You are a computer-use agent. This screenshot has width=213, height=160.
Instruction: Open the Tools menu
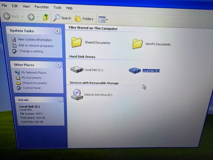click(x=57, y=7)
